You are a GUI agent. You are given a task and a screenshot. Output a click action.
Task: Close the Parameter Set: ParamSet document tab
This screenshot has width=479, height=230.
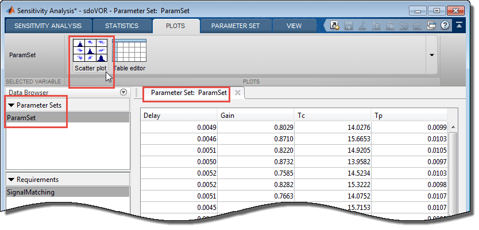coord(237,93)
